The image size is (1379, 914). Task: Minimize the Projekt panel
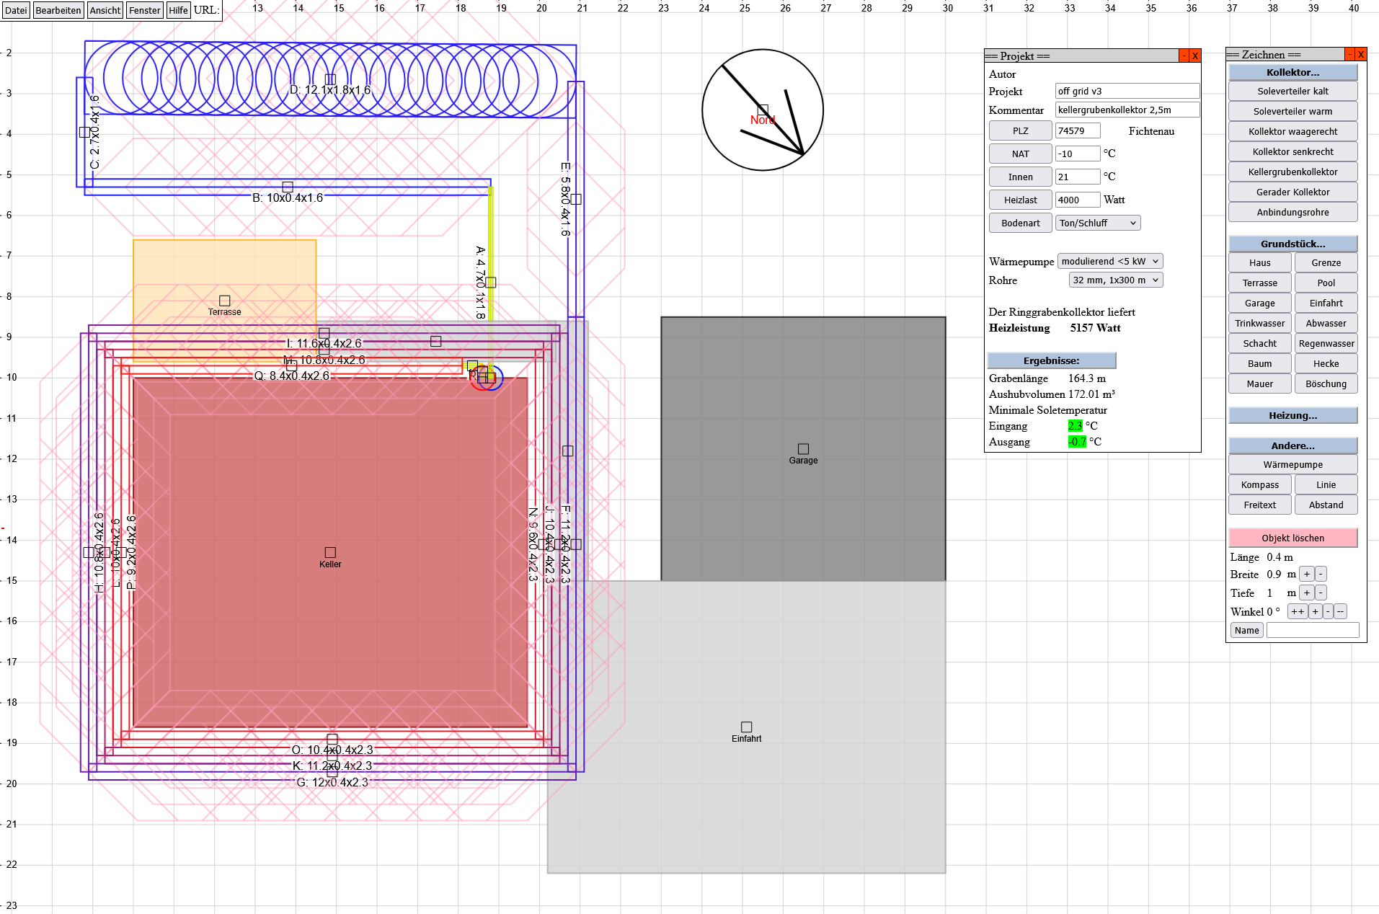[1184, 56]
